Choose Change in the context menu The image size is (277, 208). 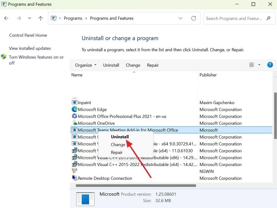[118, 145]
